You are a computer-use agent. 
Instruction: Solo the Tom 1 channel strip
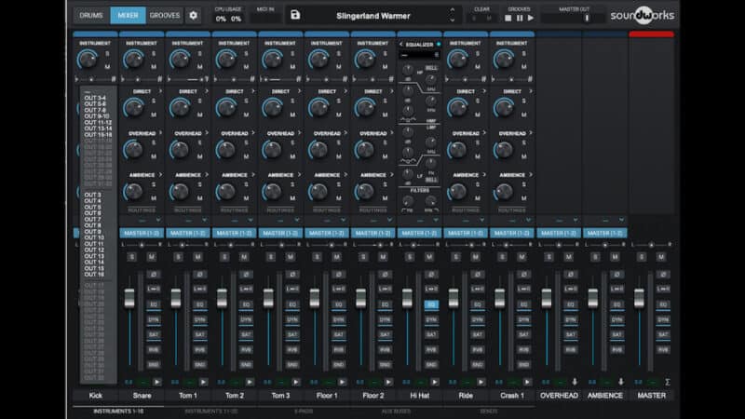[178, 257]
